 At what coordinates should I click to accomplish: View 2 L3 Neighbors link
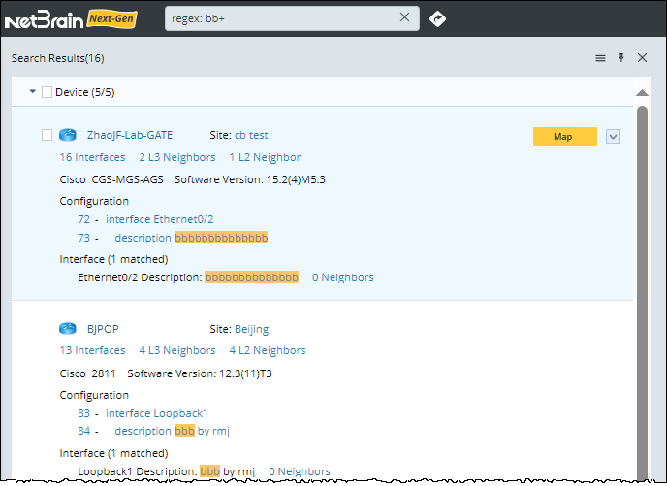(176, 157)
